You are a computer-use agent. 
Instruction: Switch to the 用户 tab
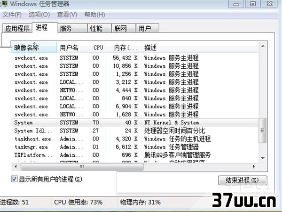(148, 28)
